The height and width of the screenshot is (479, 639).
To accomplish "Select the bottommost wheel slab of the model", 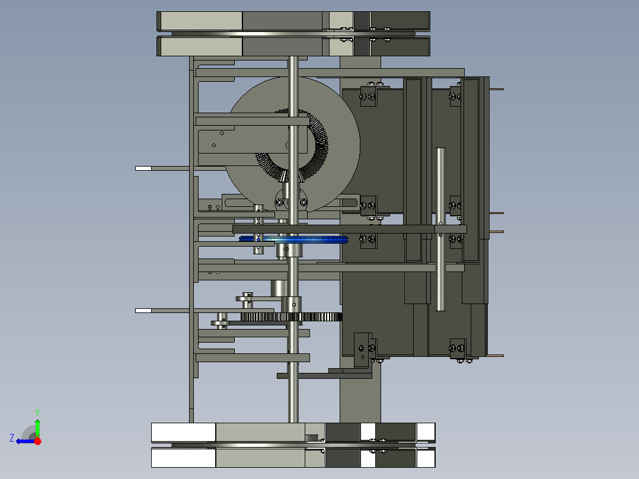I will click(x=293, y=458).
